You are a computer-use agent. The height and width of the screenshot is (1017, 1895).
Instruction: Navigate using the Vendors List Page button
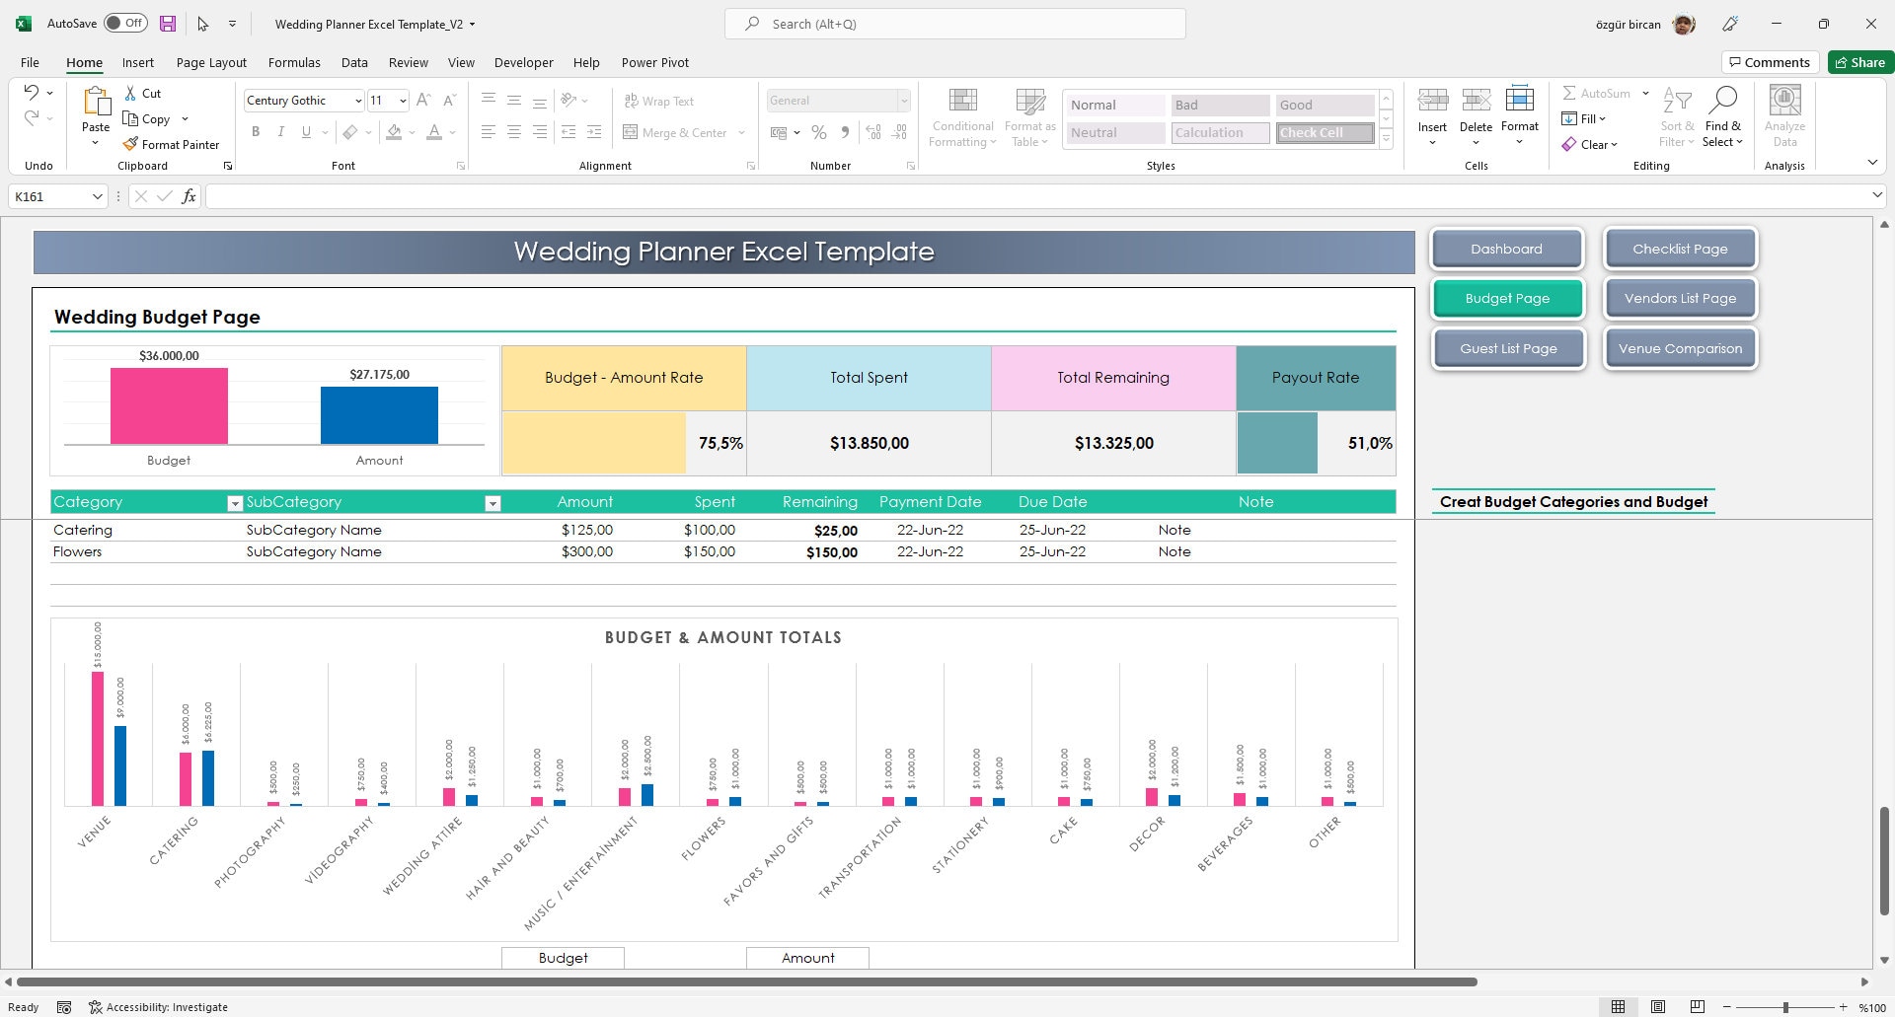[1679, 297]
